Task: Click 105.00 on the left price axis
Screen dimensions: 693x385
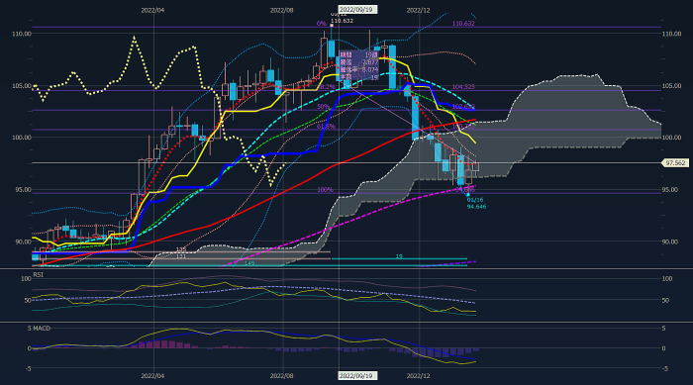Action: click(22, 86)
